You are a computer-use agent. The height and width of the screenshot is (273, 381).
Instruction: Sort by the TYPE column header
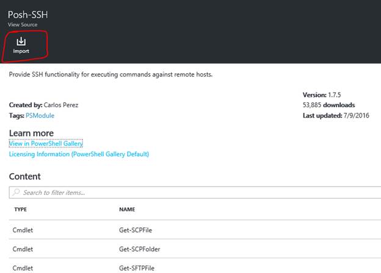coord(20,210)
